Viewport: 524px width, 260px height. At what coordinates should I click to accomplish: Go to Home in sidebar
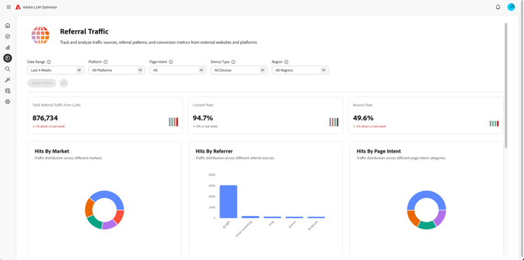click(8, 25)
